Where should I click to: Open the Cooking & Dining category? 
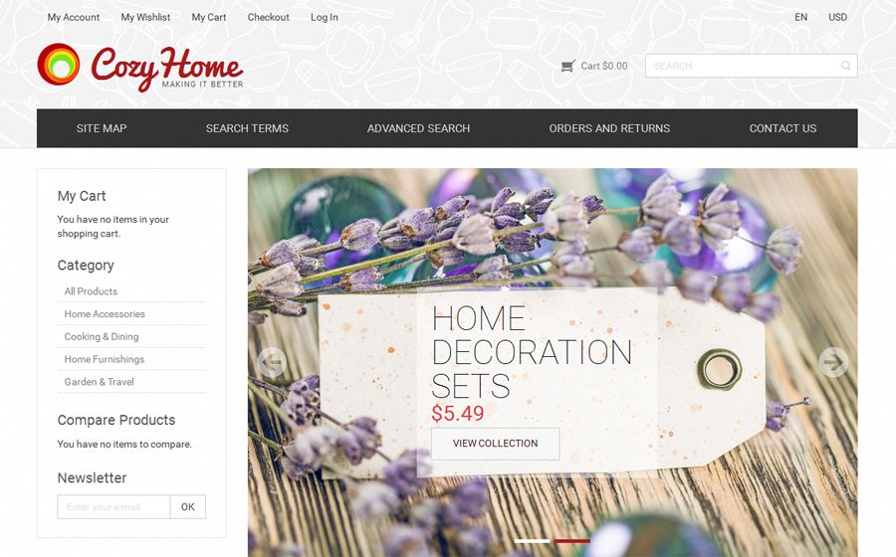[102, 337]
